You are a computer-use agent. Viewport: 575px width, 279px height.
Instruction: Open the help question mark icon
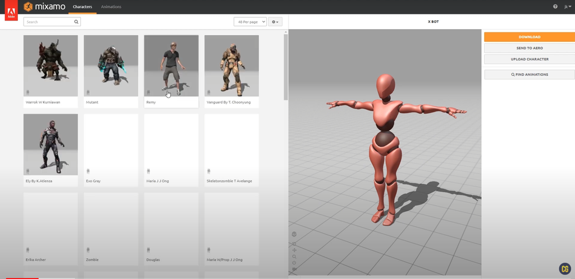[555, 7]
